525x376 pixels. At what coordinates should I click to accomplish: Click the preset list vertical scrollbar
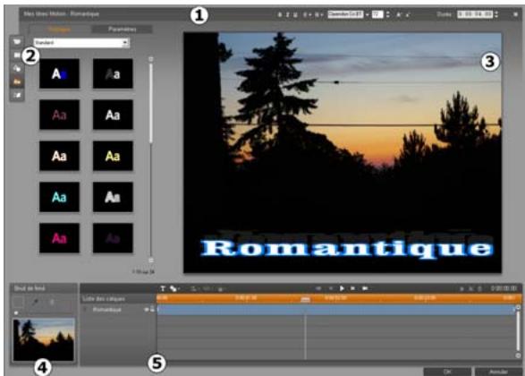click(151, 104)
